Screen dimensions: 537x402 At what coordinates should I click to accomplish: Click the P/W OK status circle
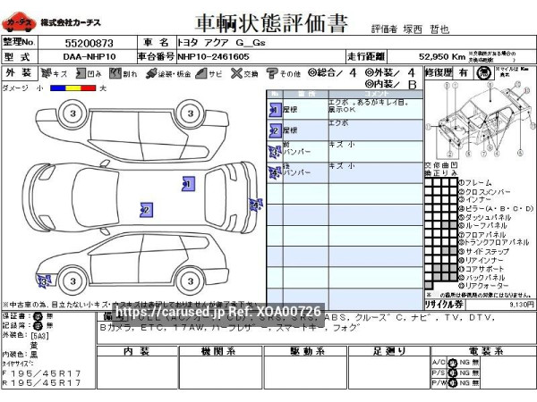click(x=452, y=382)
